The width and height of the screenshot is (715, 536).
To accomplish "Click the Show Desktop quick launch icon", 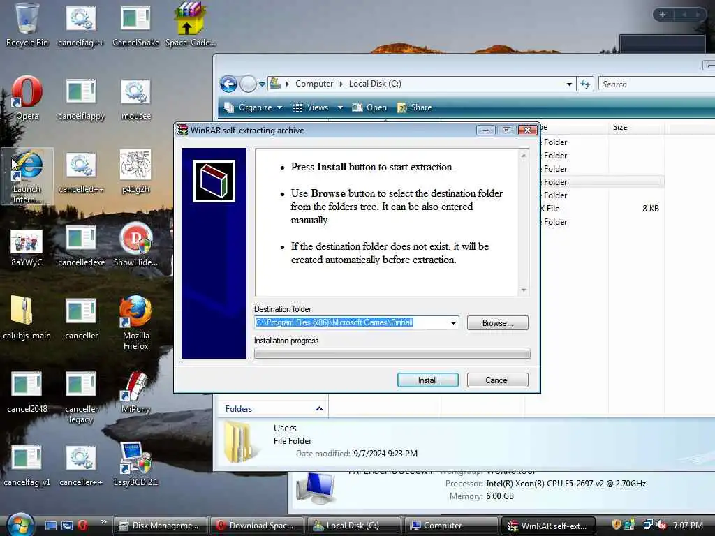I will click(51, 526).
